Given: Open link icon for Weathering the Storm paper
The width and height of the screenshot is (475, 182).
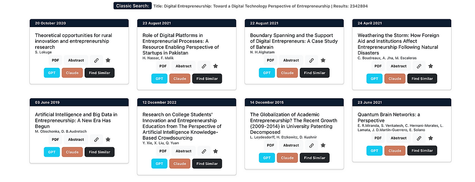Looking at the screenshot, I should [x=419, y=66].
